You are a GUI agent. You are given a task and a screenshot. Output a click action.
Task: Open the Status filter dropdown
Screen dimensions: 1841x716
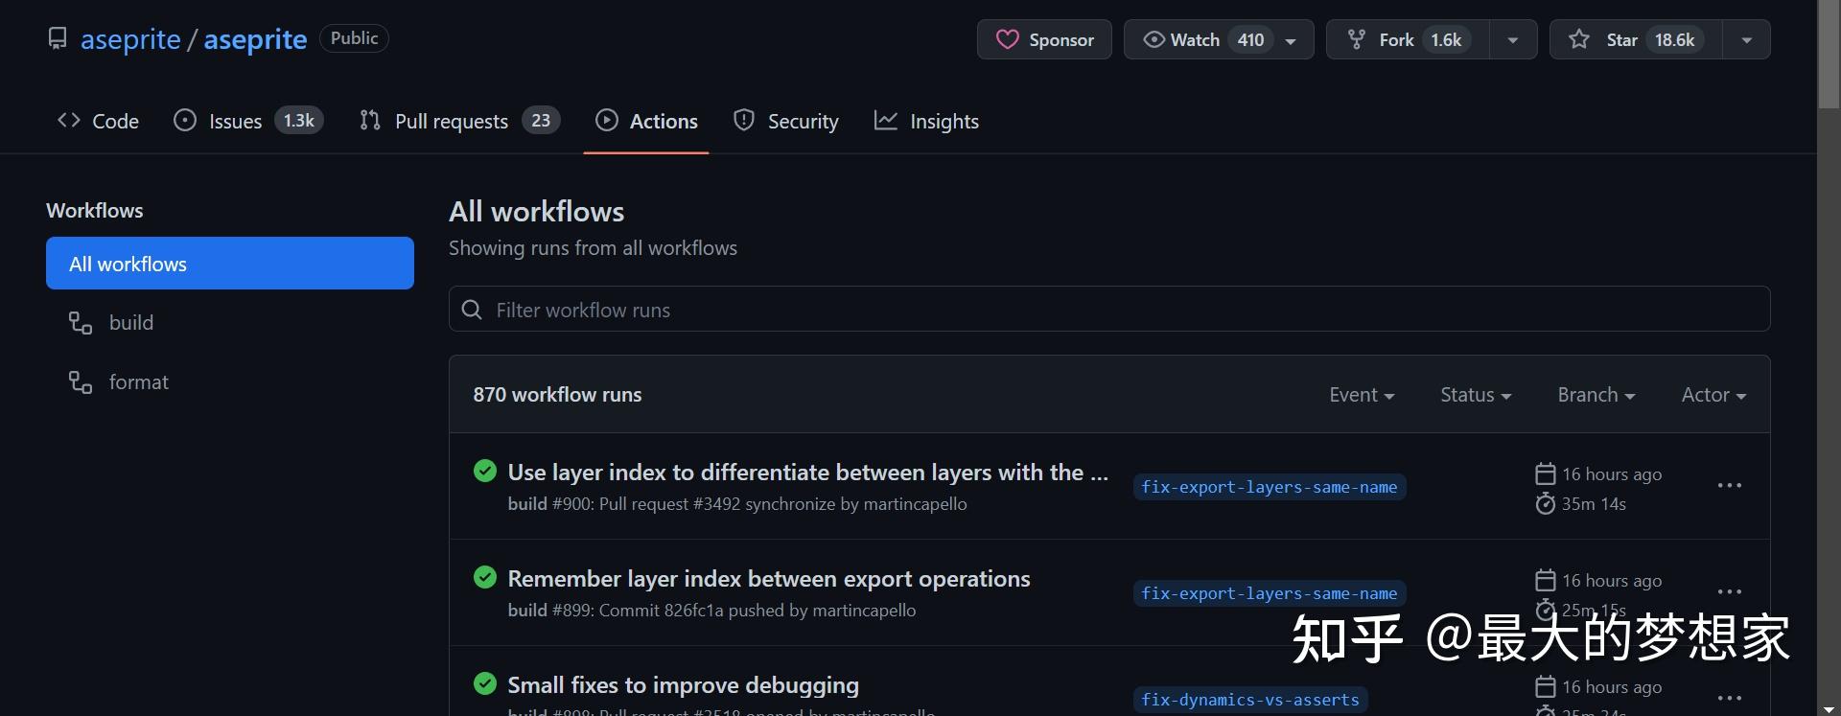(1476, 395)
